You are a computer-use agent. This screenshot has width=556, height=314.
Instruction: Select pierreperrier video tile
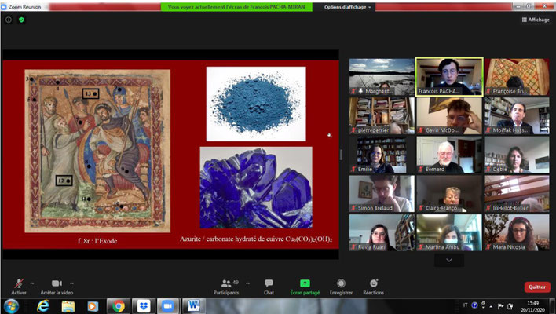pos(382,116)
